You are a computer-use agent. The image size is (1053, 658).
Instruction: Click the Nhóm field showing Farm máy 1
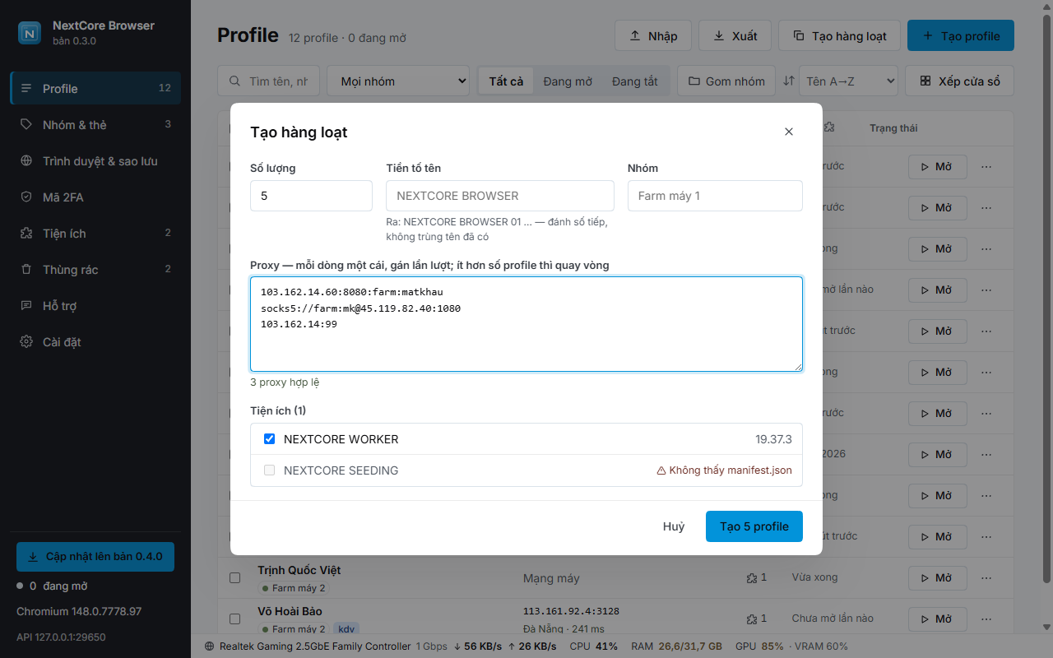[x=715, y=196]
